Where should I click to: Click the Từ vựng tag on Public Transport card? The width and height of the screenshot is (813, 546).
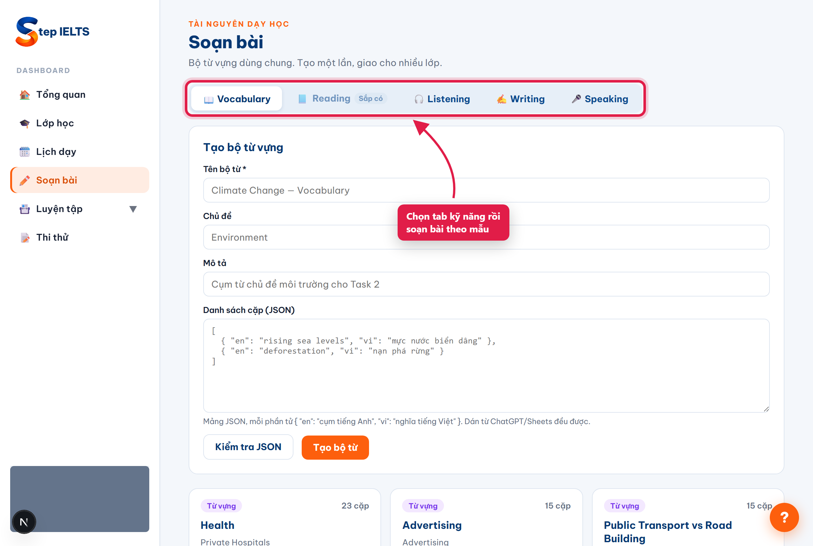coord(625,506)
